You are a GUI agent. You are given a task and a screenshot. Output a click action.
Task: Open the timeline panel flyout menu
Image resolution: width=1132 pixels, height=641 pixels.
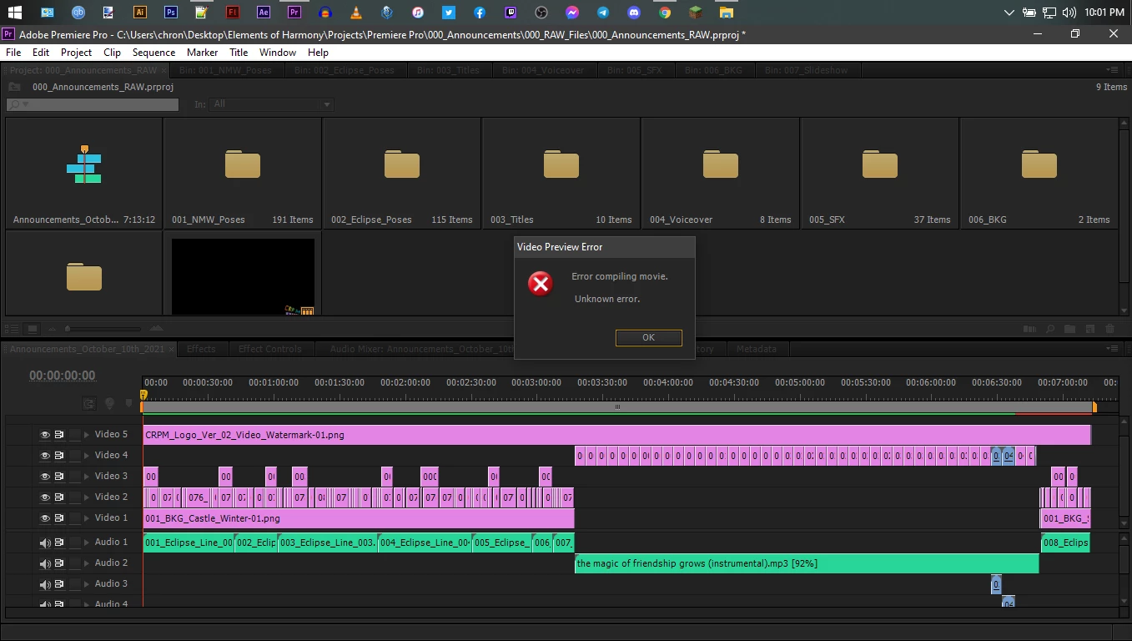point(1112,348)
